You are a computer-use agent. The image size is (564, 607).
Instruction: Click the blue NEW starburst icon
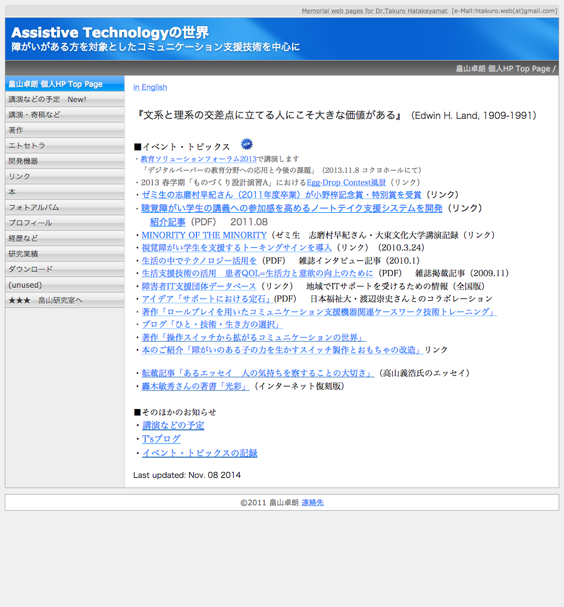(x=246, y=144)
